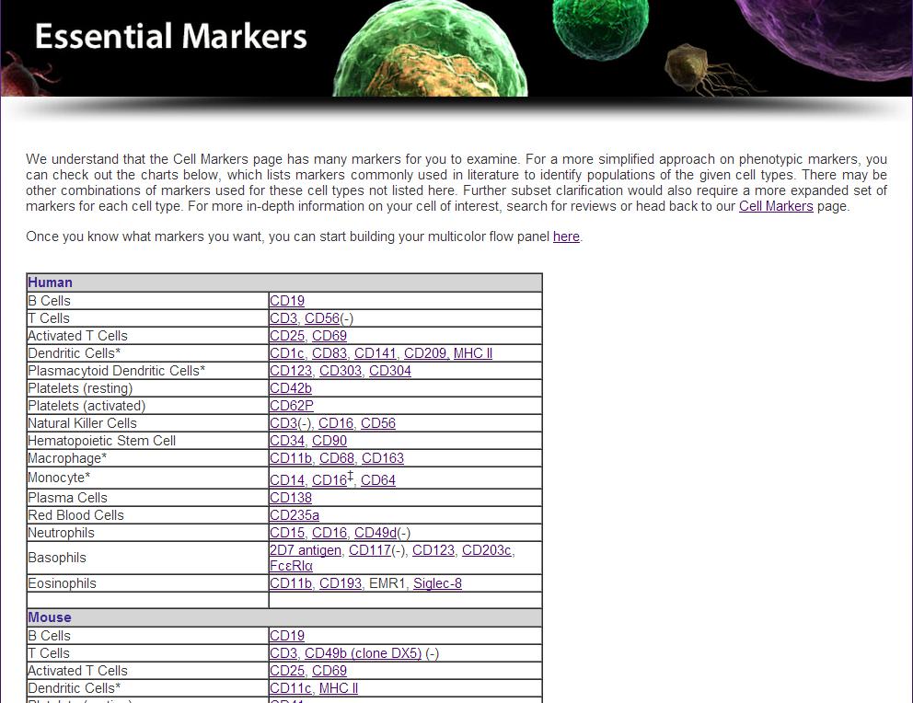
Task: Click the CD209 marker link
Action: 424,353
